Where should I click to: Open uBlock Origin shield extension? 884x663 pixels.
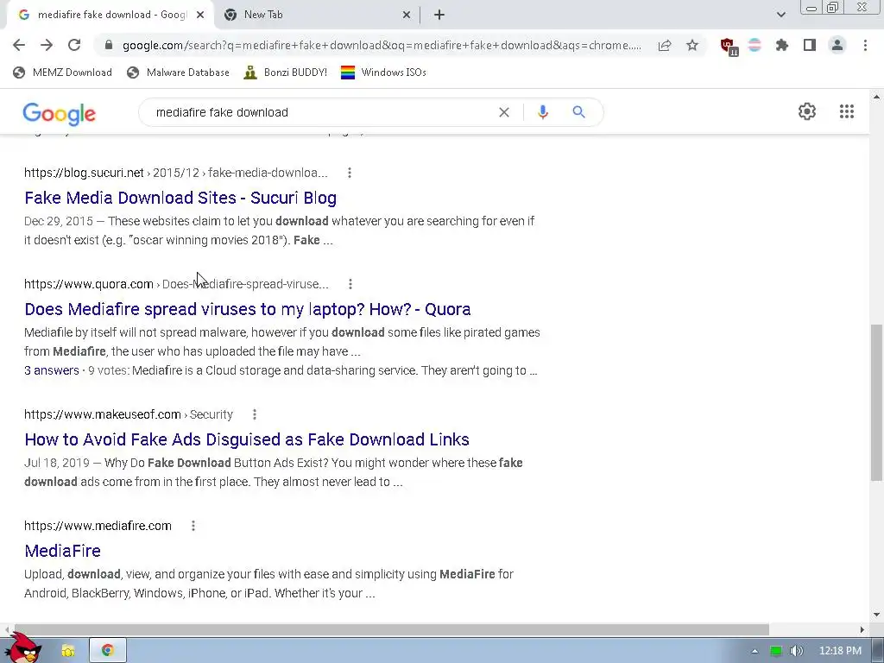pos(729,46)
